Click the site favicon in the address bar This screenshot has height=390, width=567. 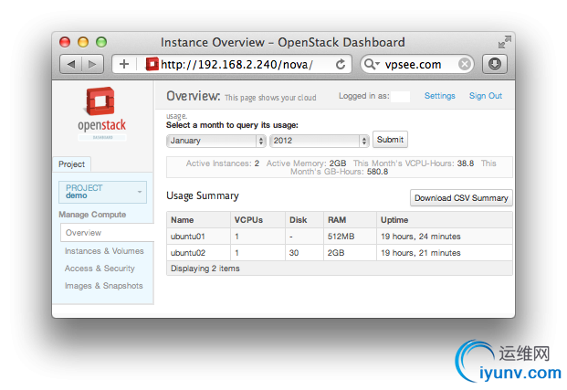coord(152,64)
